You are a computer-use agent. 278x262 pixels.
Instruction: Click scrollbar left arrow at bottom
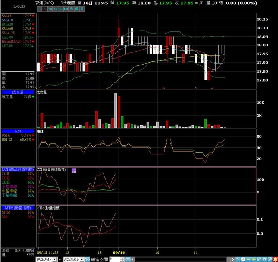(x=133, y=259)
